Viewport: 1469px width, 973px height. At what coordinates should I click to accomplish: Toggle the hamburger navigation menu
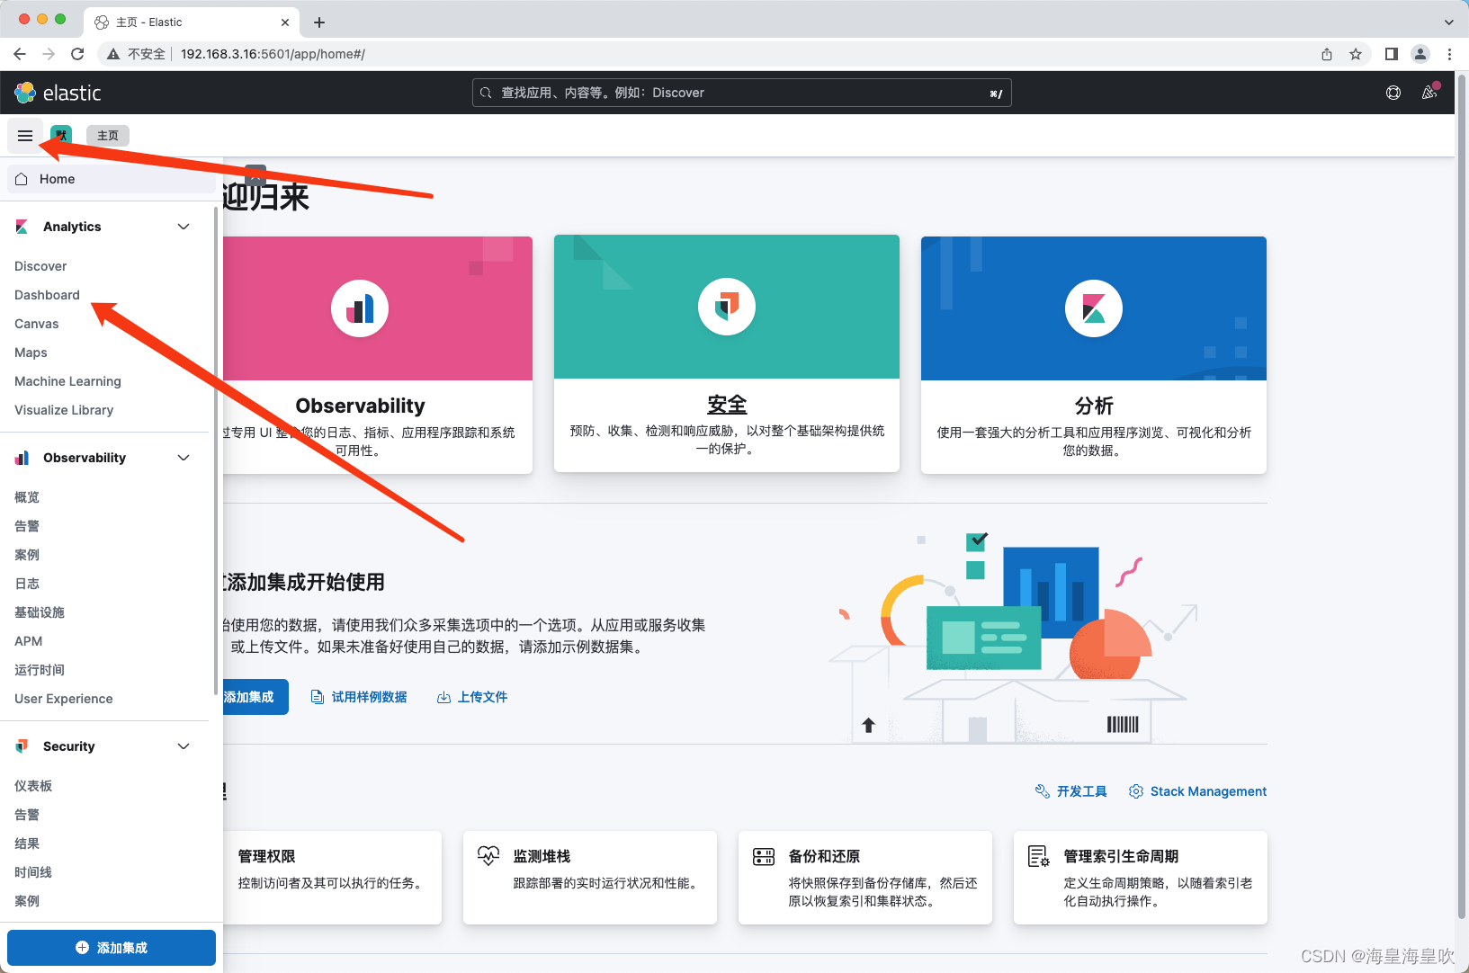click(x=25, y=136)
